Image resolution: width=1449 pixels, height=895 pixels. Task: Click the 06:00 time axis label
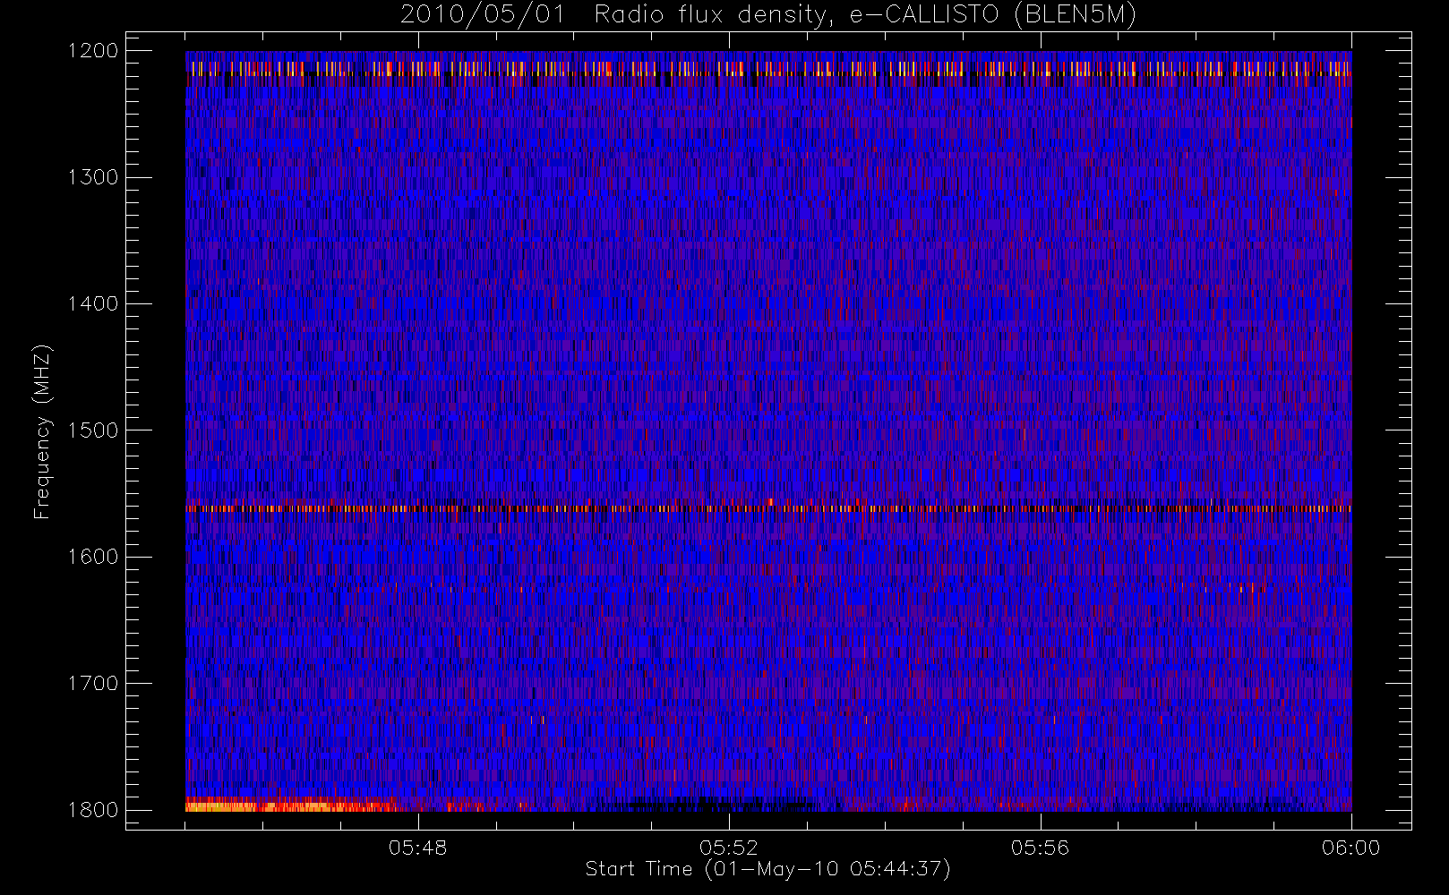click(1350, 848)
